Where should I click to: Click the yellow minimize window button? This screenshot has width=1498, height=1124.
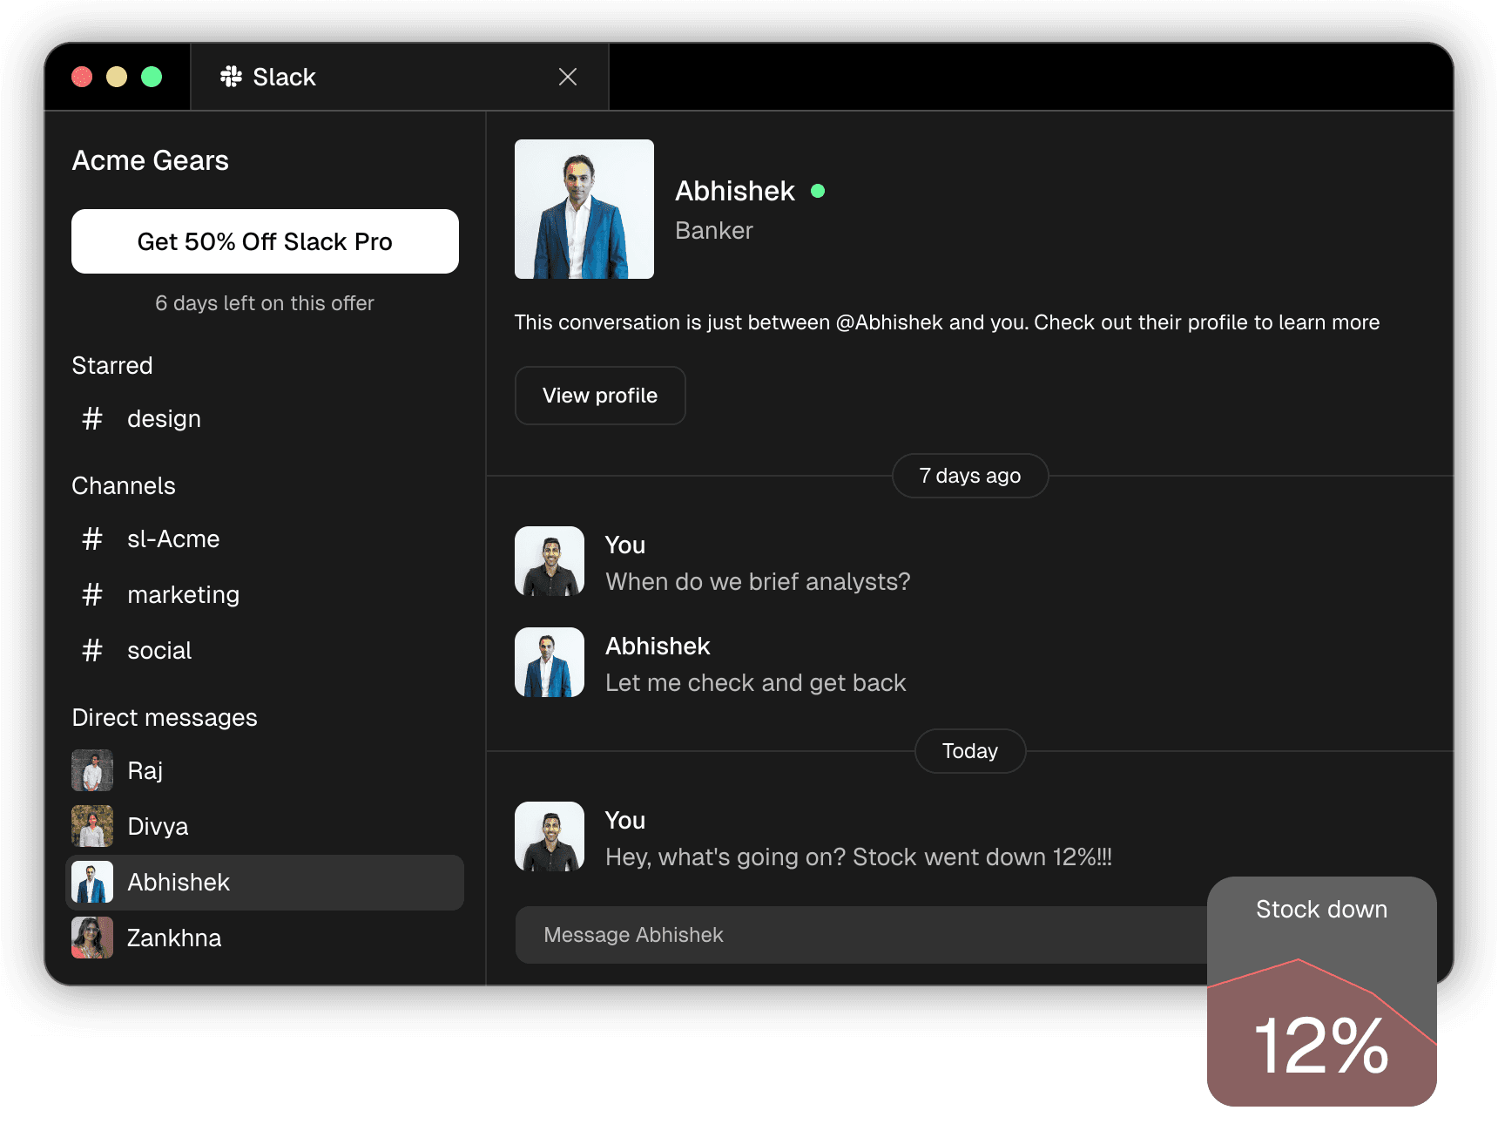(x=117, y=77)
